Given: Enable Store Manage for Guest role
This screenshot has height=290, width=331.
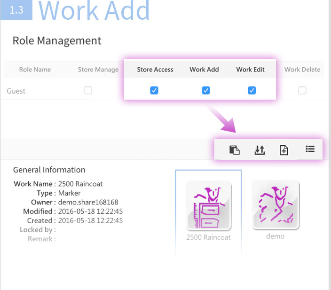Looking at the screenshot, I should point(88,91).
